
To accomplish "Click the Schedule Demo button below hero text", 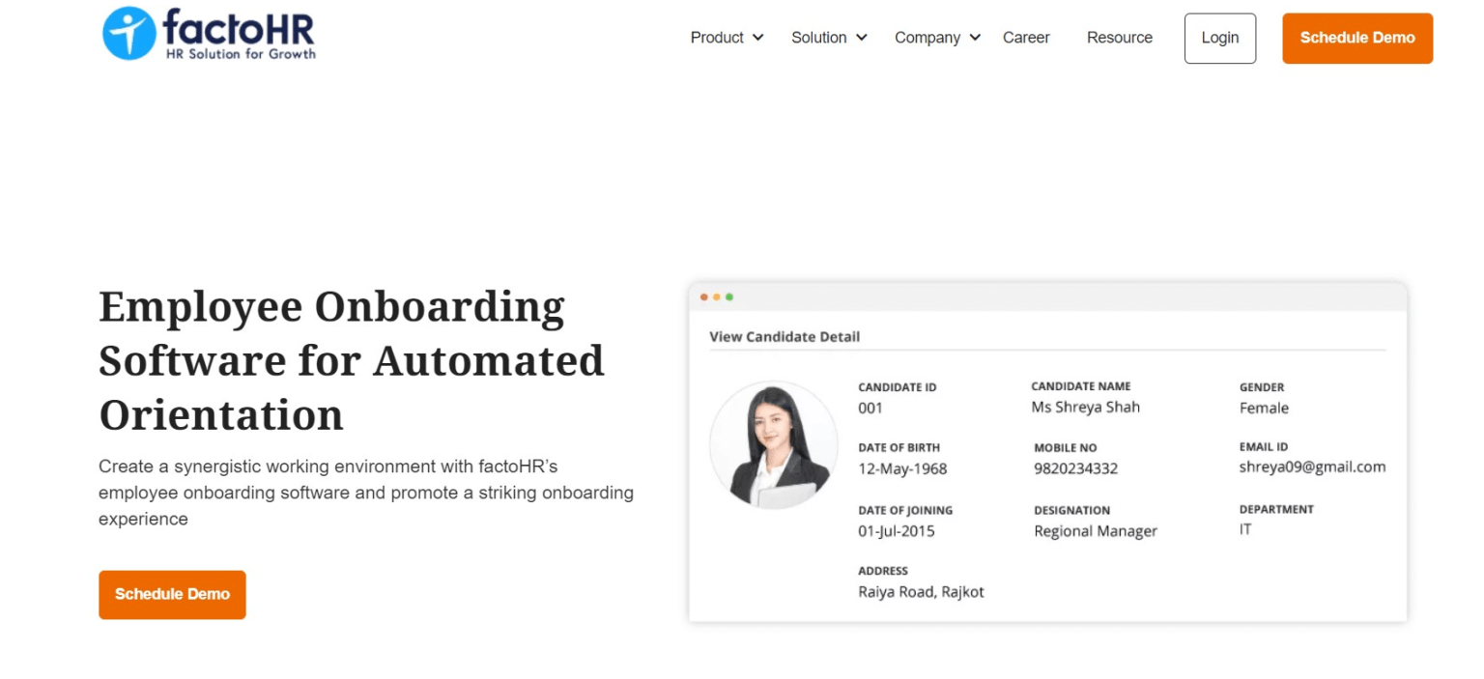I will (x=172, y=594).
